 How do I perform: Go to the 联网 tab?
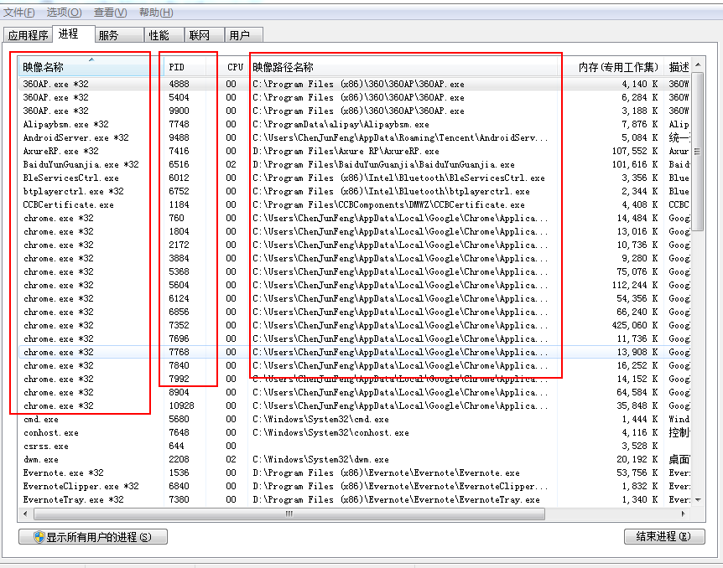point(205,35)
